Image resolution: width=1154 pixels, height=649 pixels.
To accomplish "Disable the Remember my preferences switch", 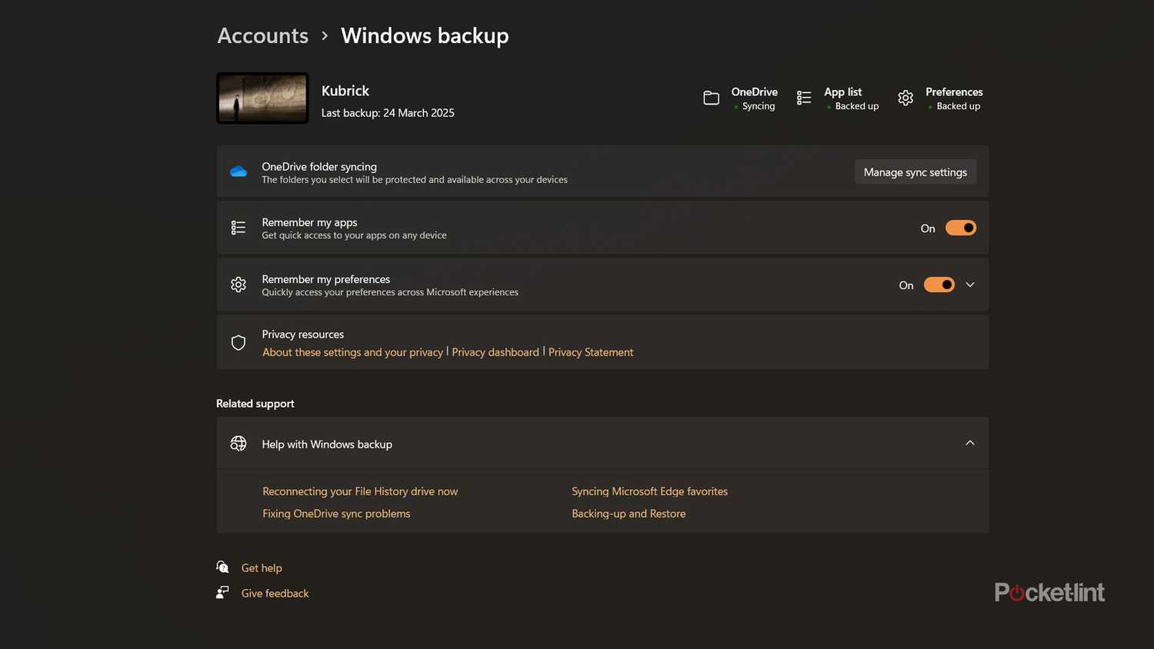I will click(x=939, y=285).
